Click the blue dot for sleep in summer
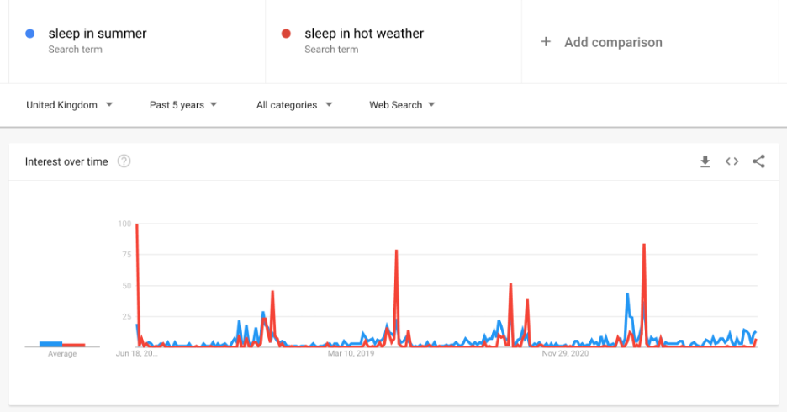 [30, 34]
